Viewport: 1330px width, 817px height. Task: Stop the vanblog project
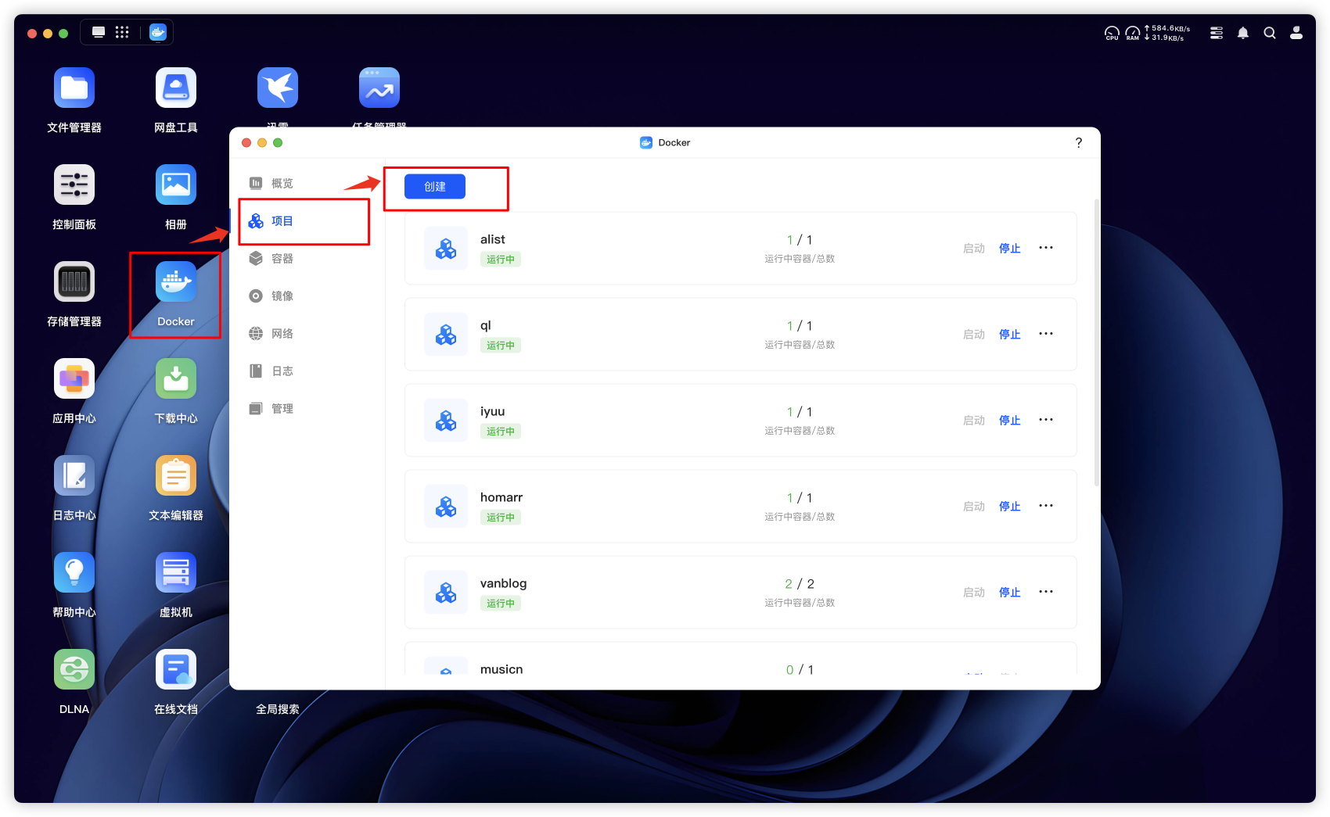click(1010, 593)
